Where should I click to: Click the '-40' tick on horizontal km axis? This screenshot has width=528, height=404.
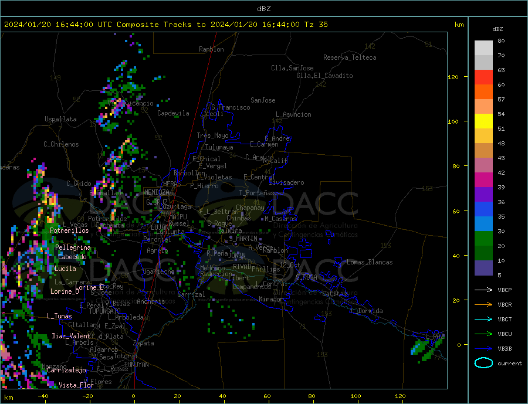[x=43, y=396]
